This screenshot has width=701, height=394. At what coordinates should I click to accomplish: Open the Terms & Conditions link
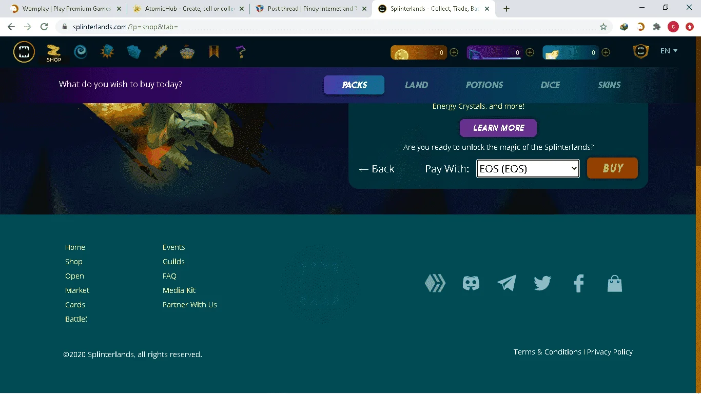[548, 352]
